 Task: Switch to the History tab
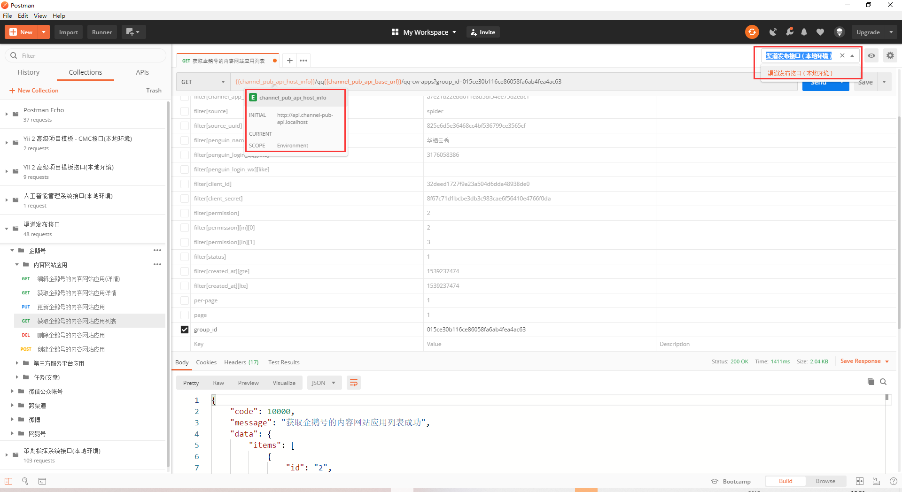coord(28,72)
